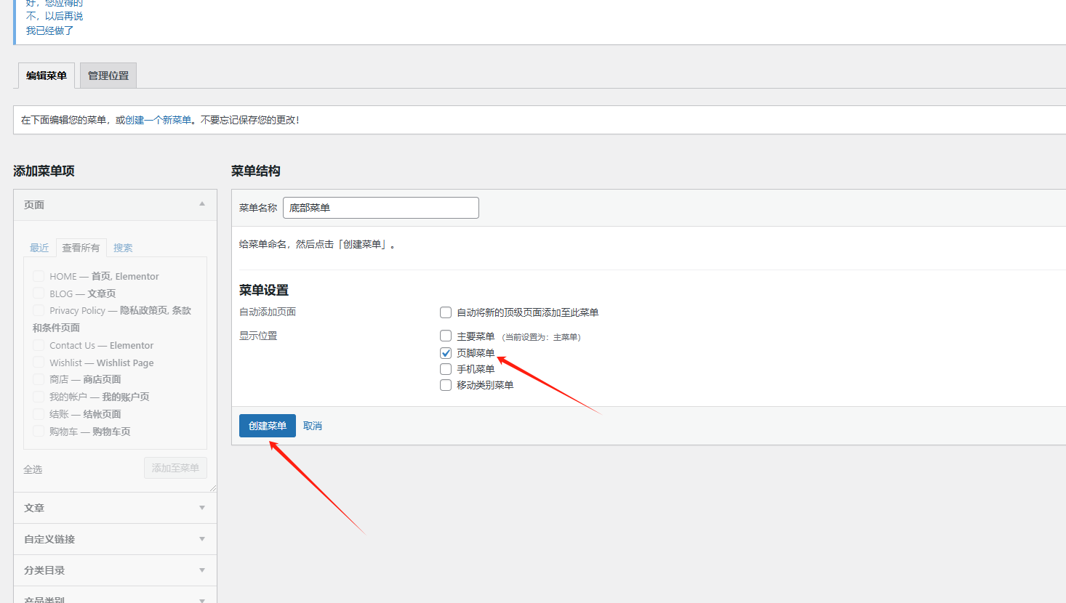Open the 查看所有 tab in 页面 panel
The height and width of the screenshot is (603, 1066).
(81, 247)
